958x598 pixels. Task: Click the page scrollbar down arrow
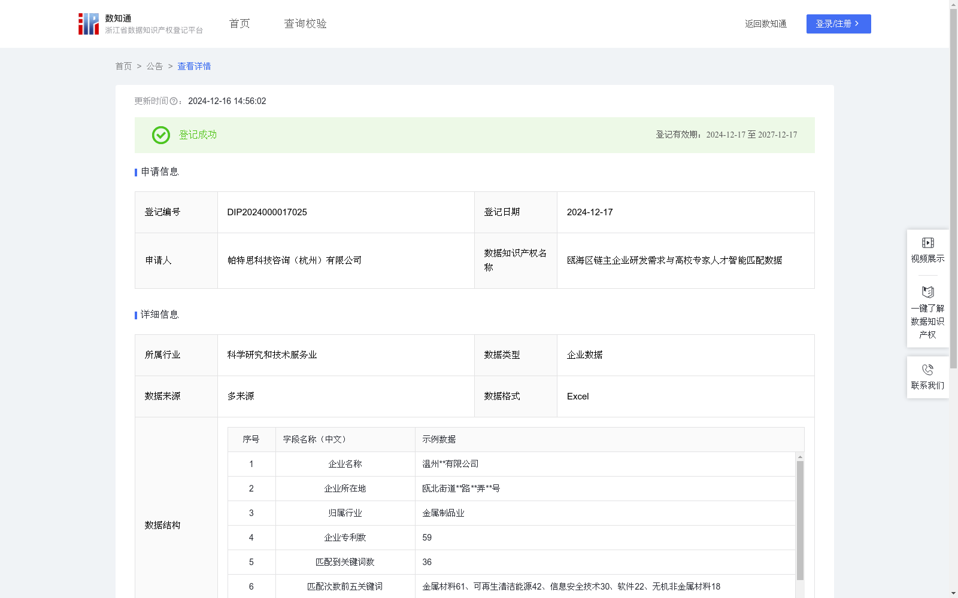pyautogui.click(x=953, y=593)
